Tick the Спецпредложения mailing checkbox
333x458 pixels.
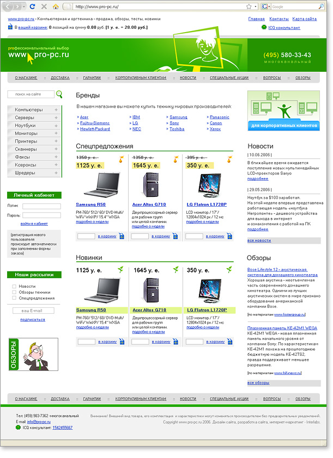[14, 298]
